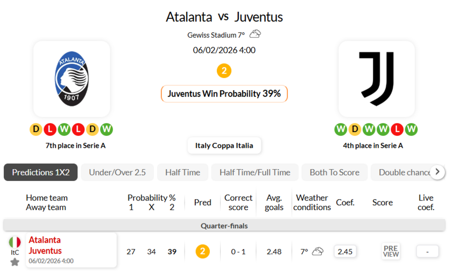
Task: Click the live coefficient dash box
Action: tap(426, 251)
